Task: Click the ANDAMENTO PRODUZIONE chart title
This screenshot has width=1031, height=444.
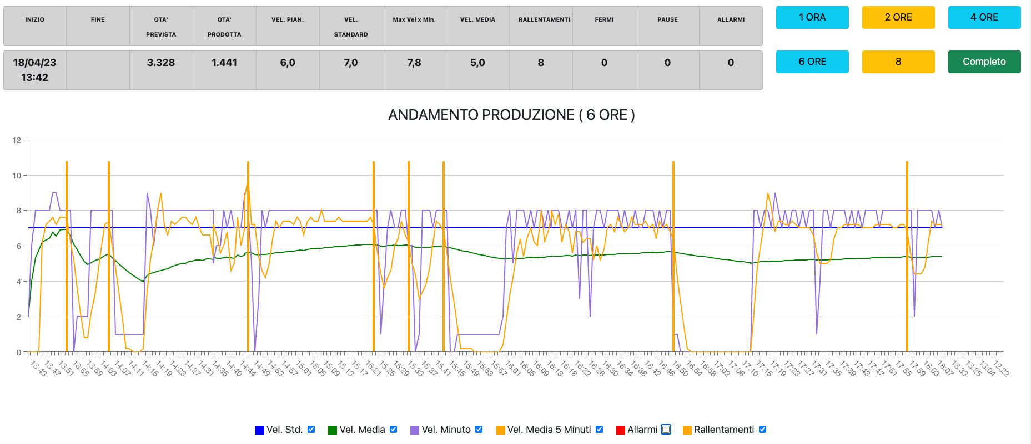Action: (511, 115)
